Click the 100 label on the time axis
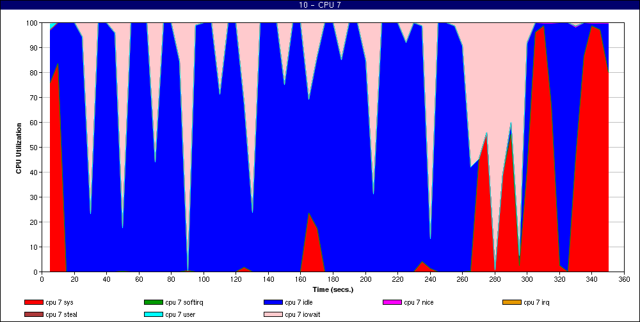640x322 pixels. point(204,279)
